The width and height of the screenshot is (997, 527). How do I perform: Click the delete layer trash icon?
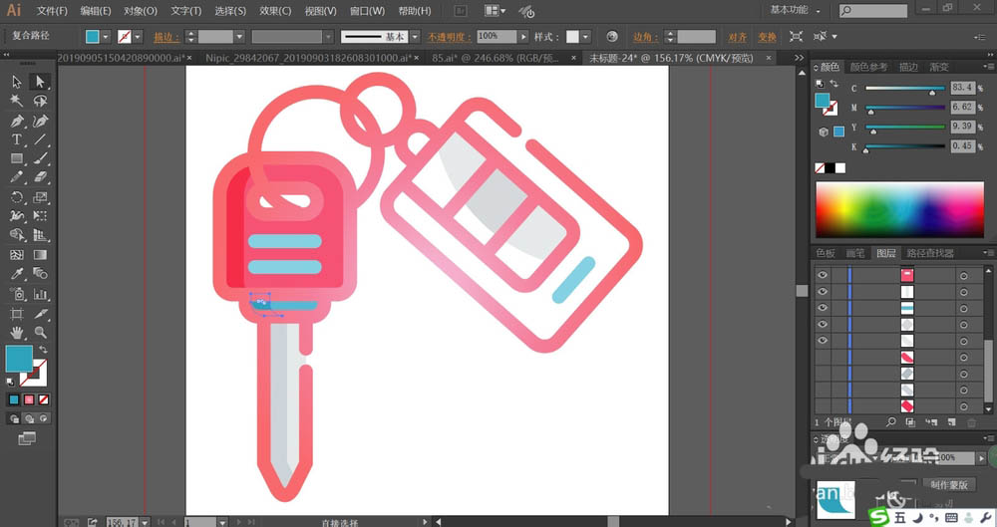click(971, 422)
